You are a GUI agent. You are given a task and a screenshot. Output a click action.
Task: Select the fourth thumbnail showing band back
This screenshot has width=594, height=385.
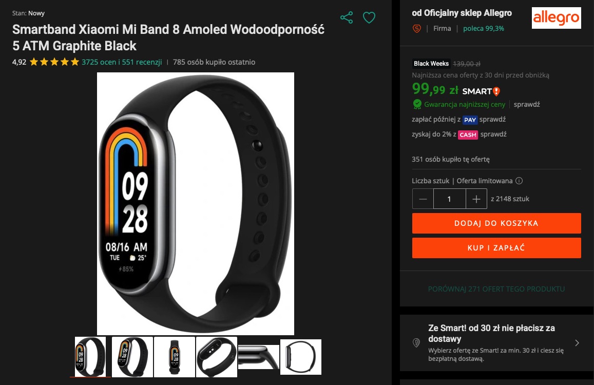point(216,357)
